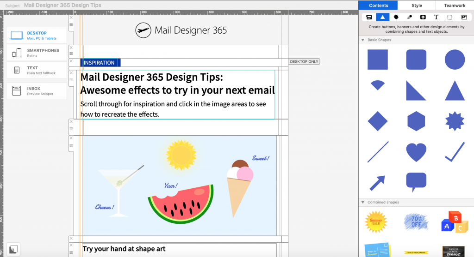474x257 pixels.
Task: Grab the logo block's reorder handle
Action: (x=71, y=25)
